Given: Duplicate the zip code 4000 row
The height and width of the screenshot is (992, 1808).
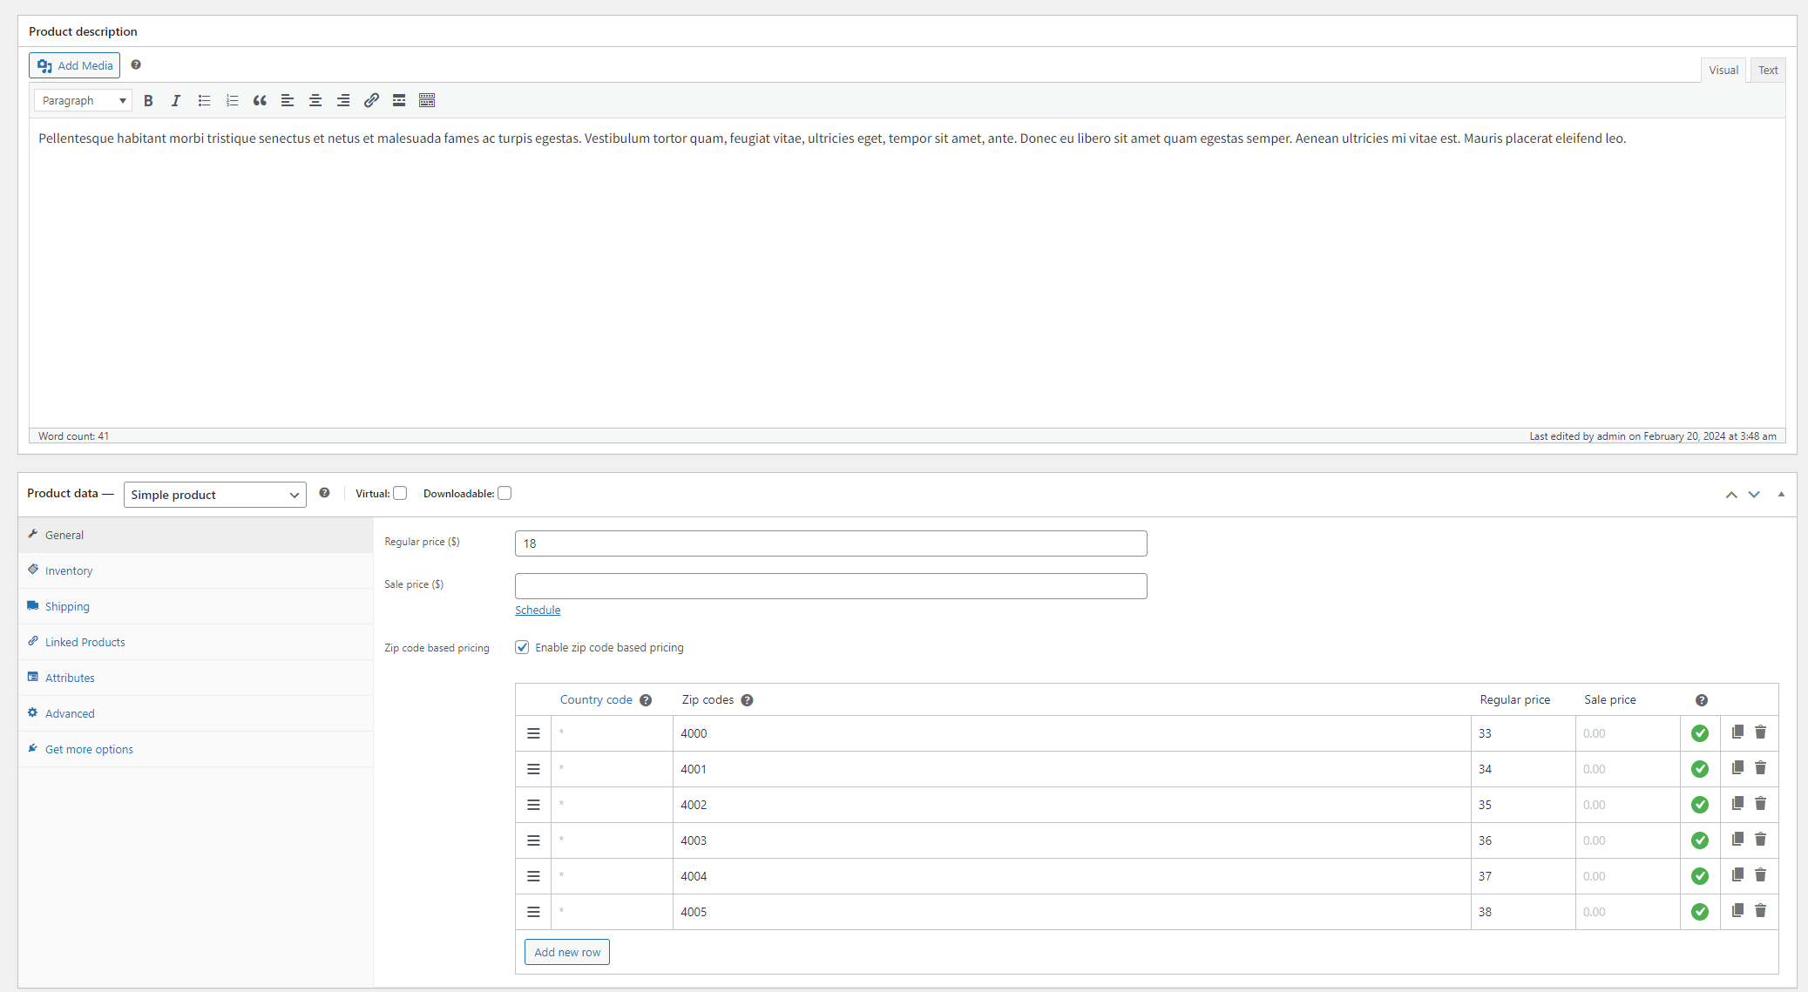Looking at the screenshot, I should click(x=1737, y=732).
